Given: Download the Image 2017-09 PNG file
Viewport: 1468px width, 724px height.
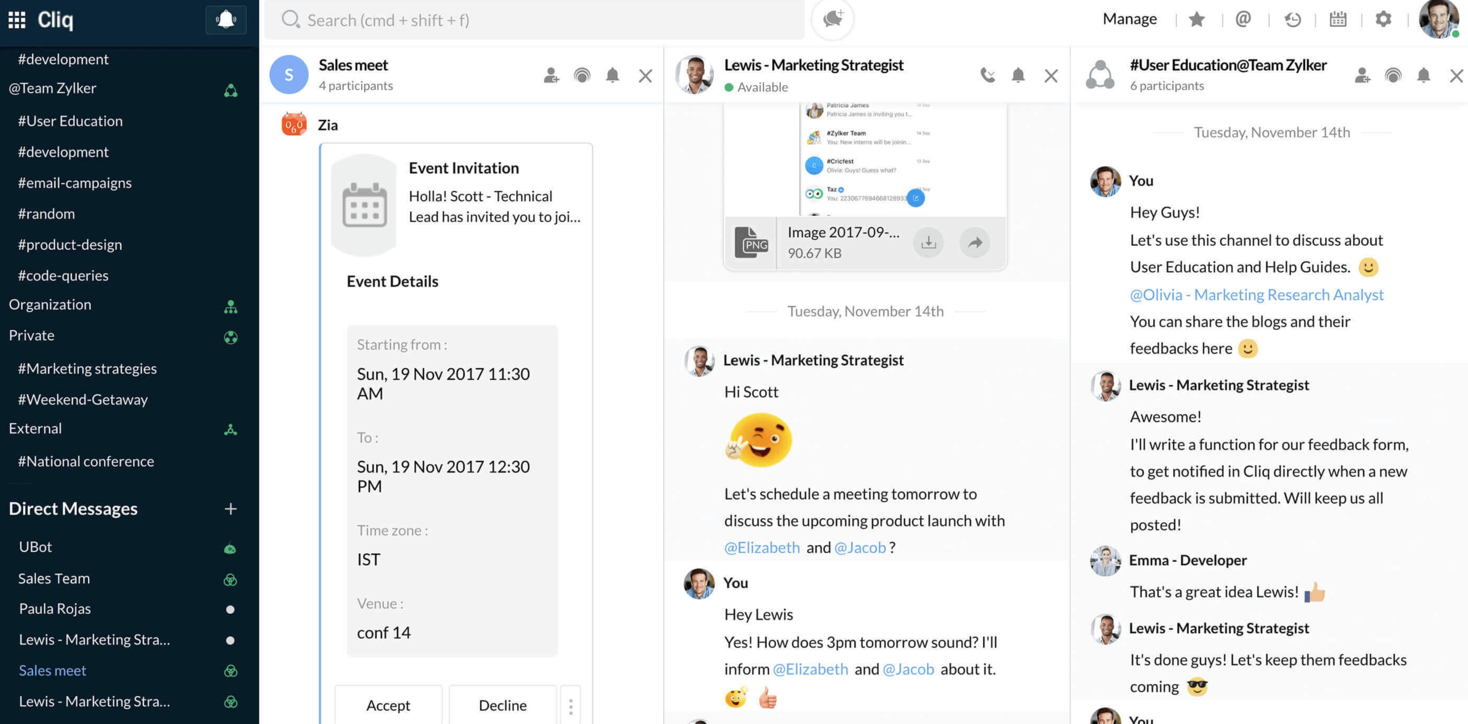Looking at the screenshot, I should (928, 243).
